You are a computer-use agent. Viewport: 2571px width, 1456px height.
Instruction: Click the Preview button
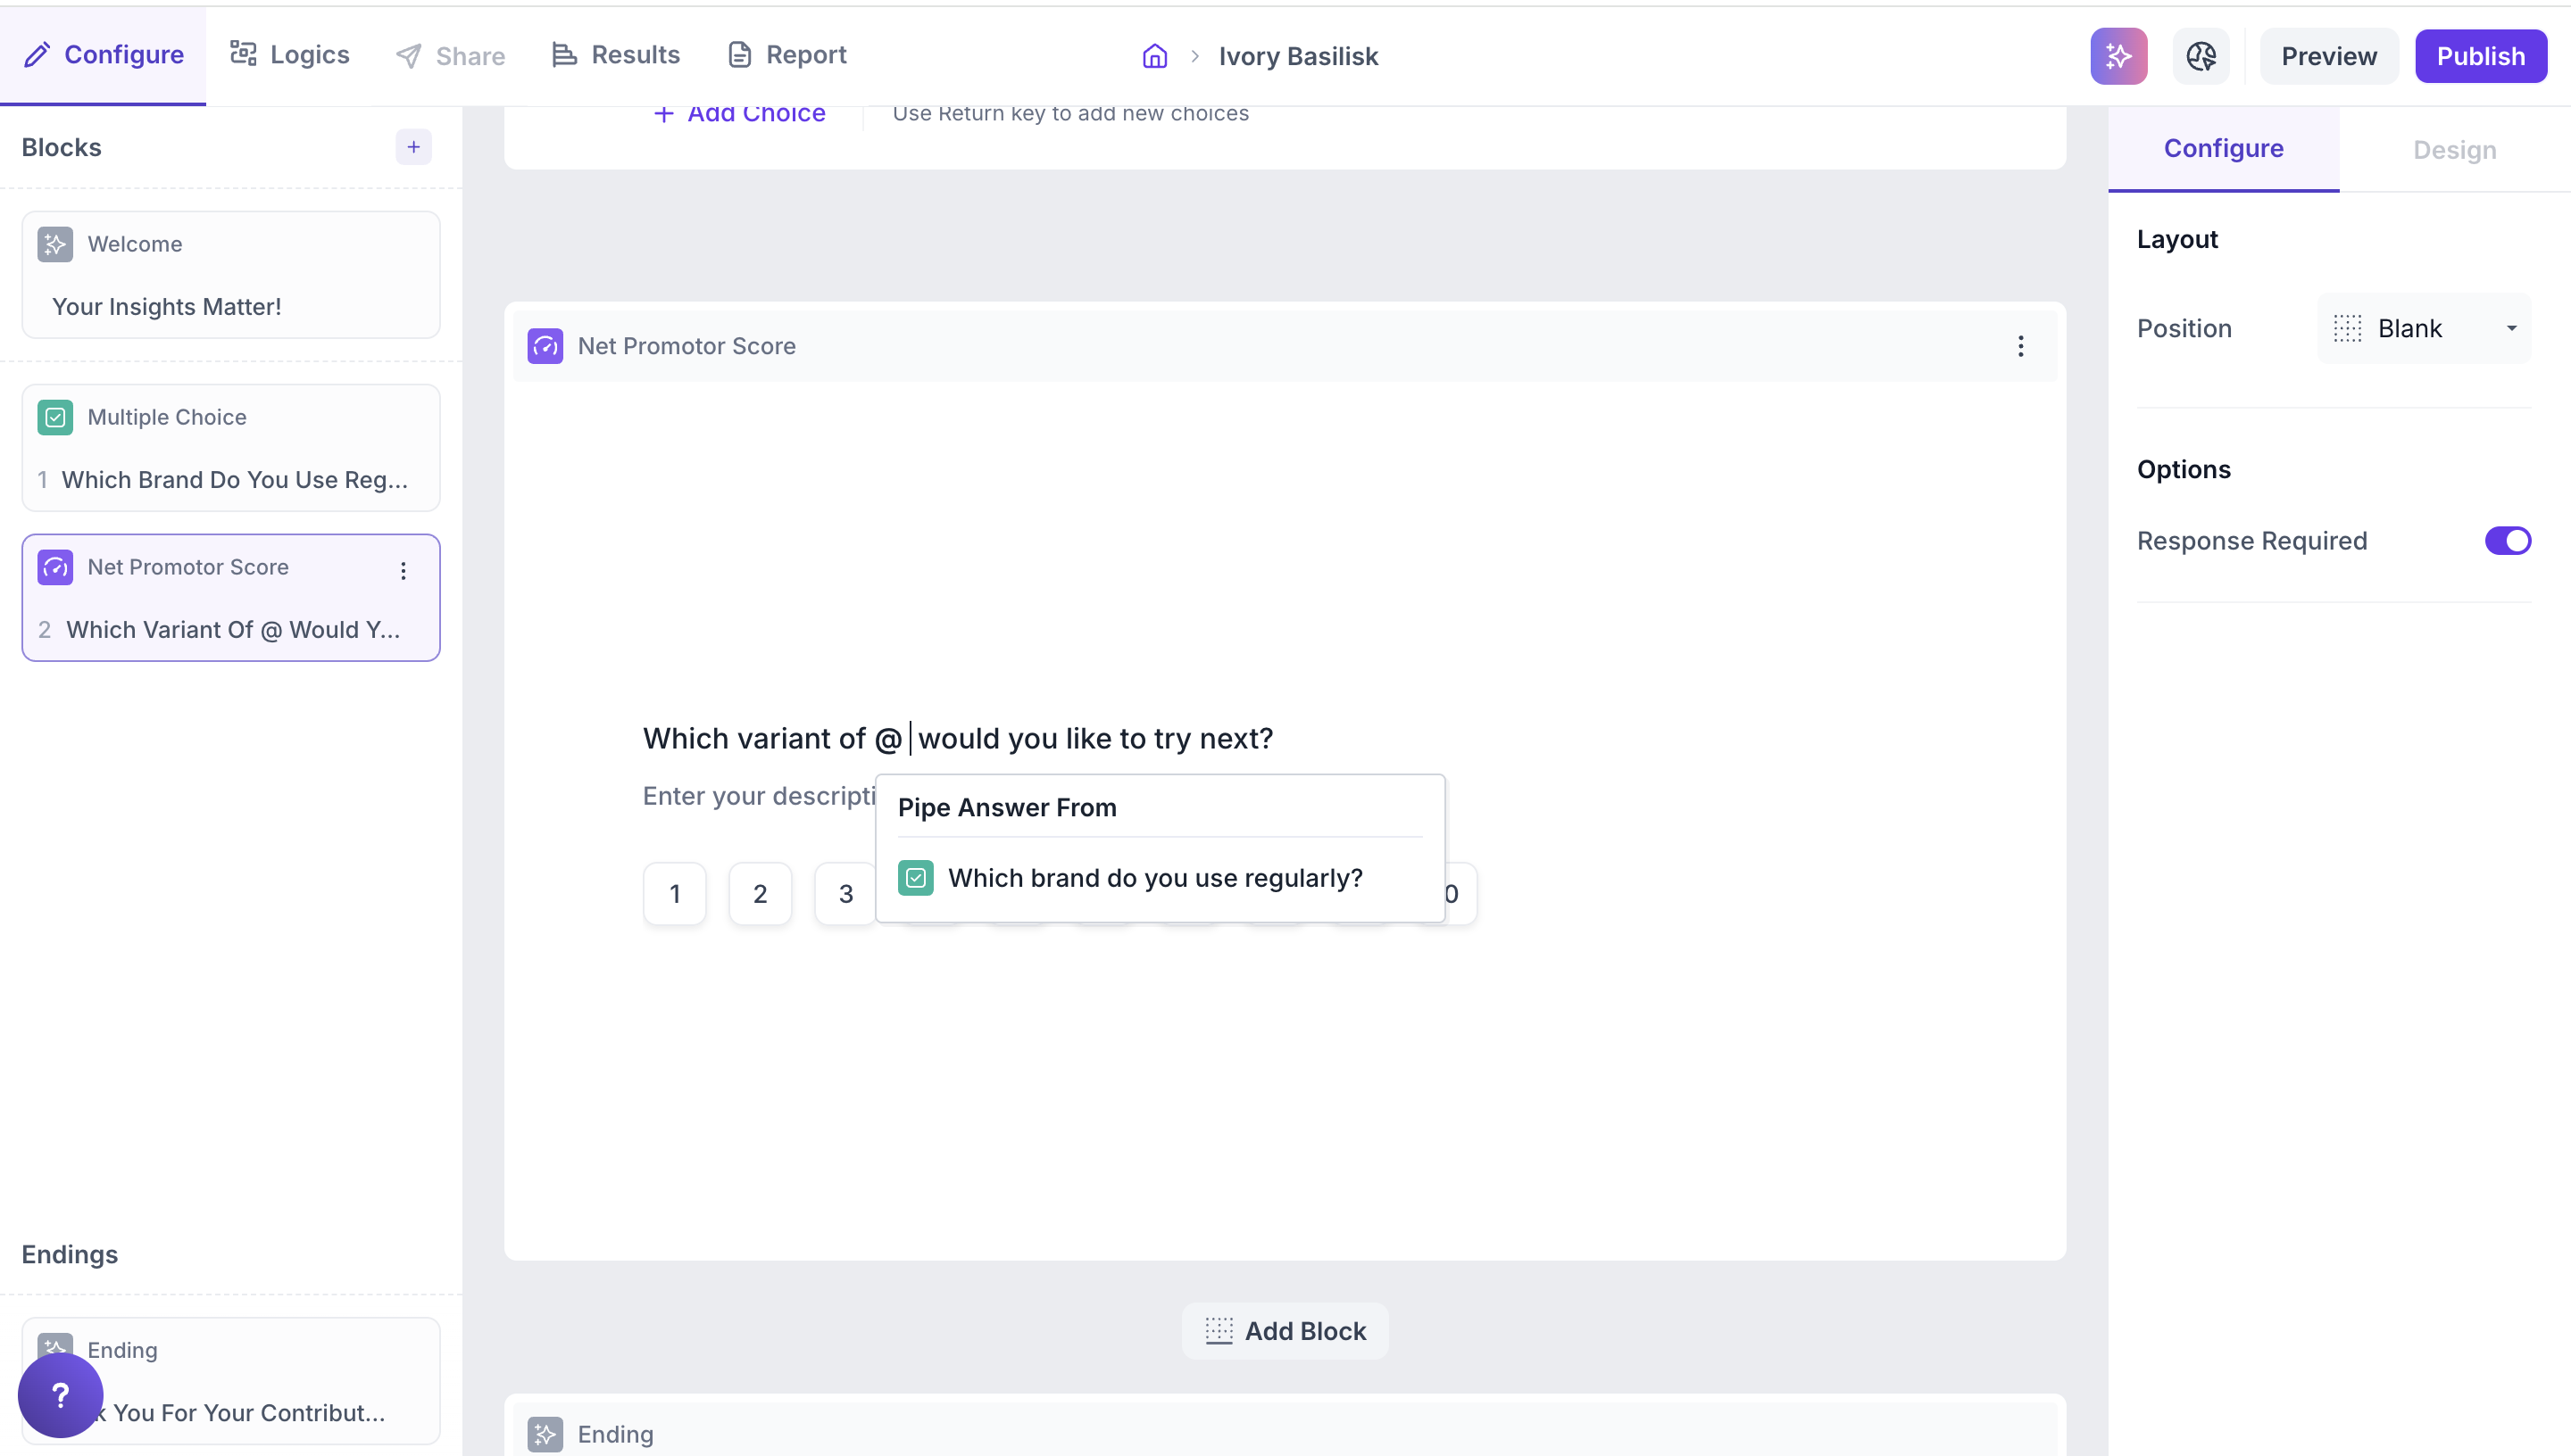click(x=2328, y=56)
